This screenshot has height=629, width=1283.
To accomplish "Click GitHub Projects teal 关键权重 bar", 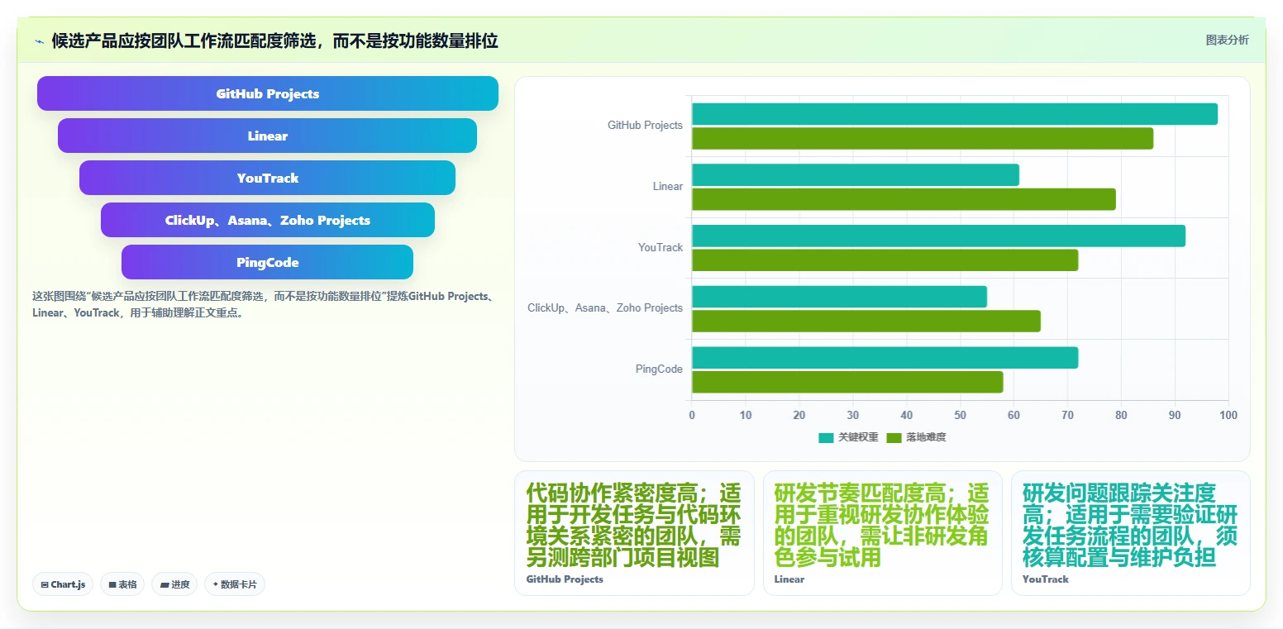I will coord(955,114).
